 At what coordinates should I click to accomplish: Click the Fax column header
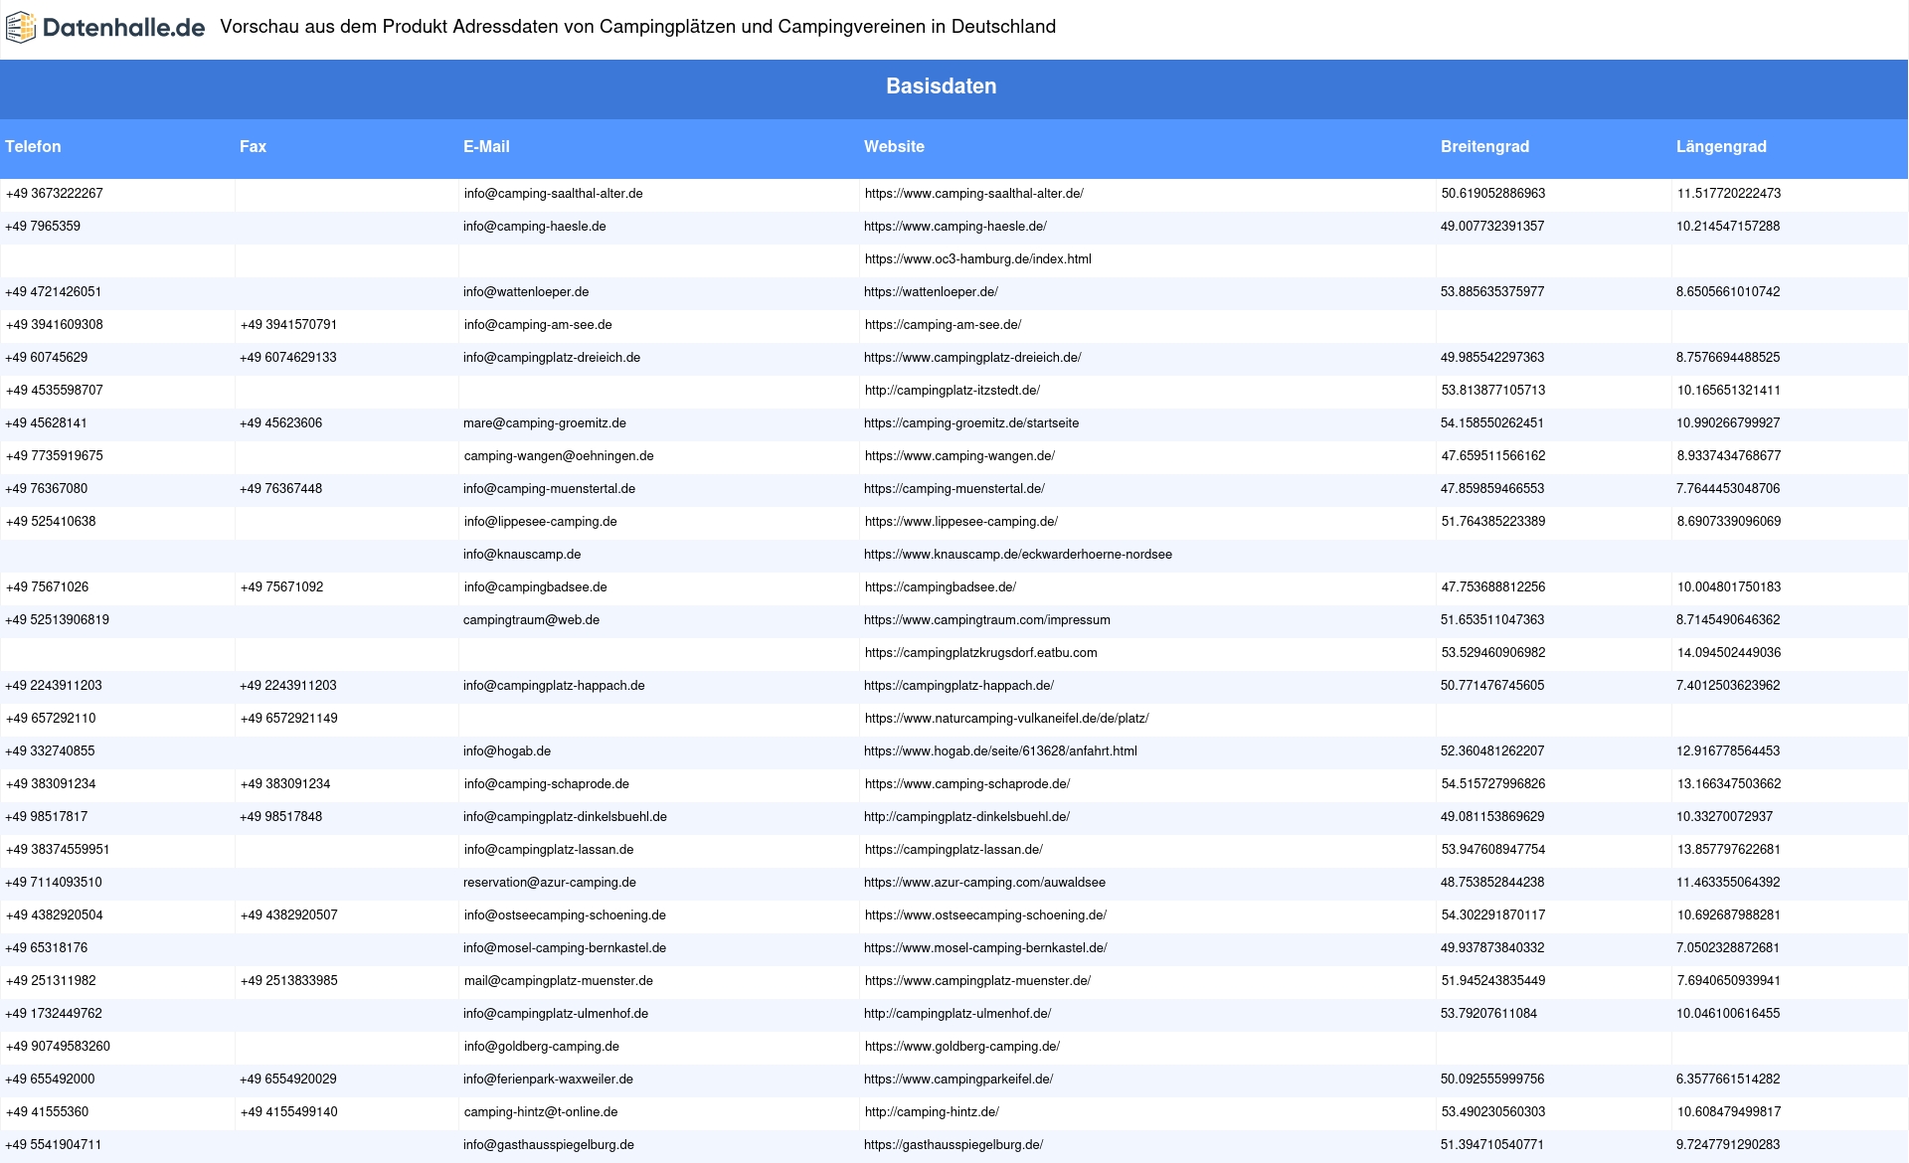tap(253, 147)
